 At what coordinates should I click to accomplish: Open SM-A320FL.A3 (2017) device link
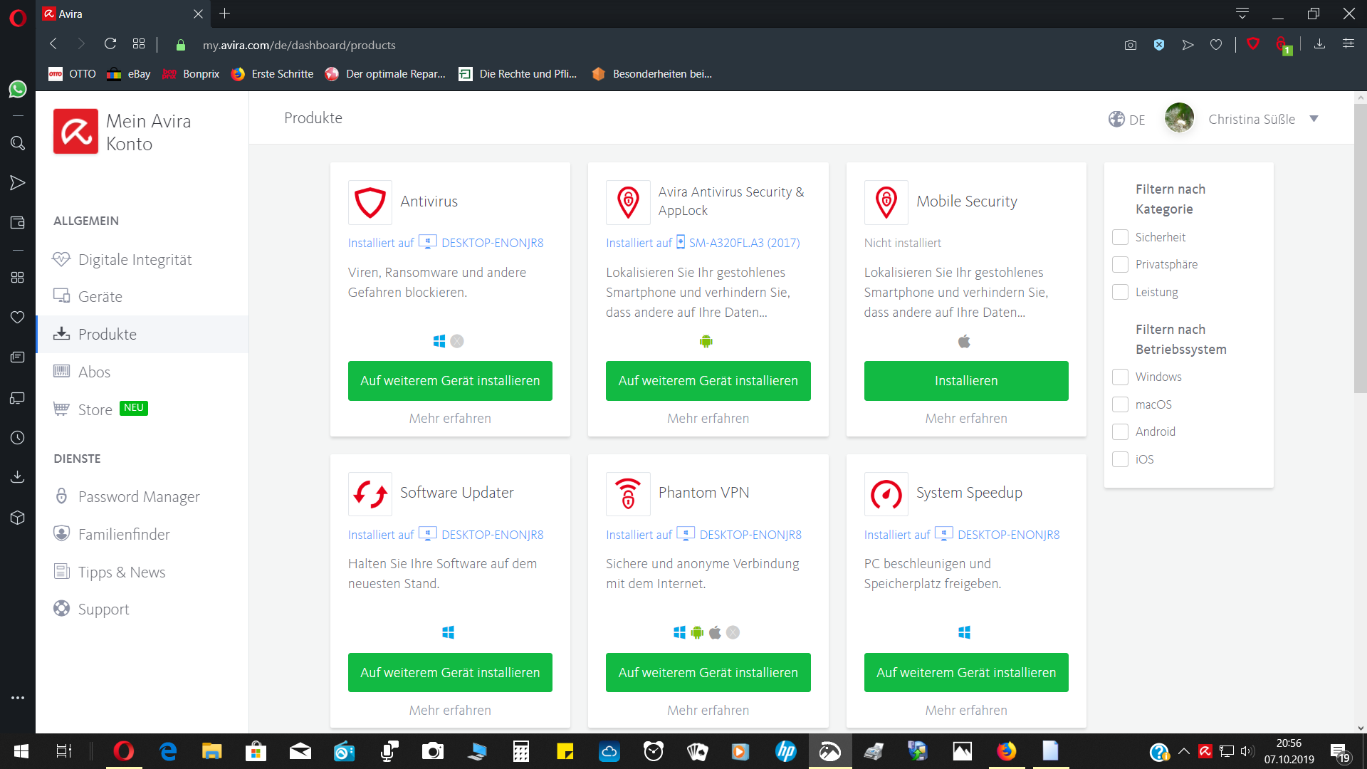[x=744, y=243]
